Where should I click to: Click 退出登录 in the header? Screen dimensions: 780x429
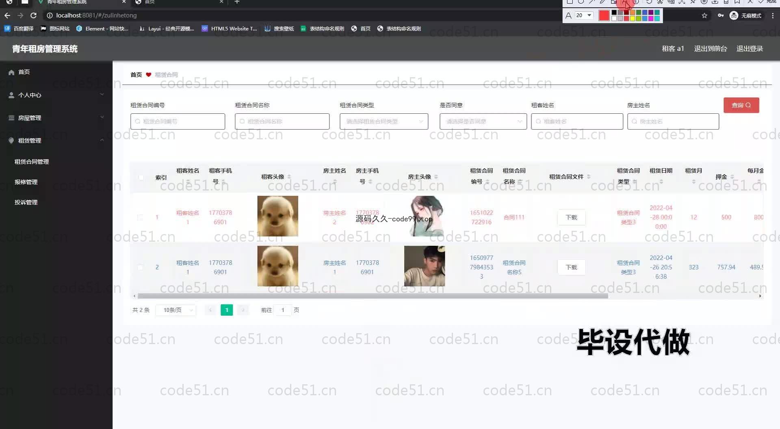(750, 49)
